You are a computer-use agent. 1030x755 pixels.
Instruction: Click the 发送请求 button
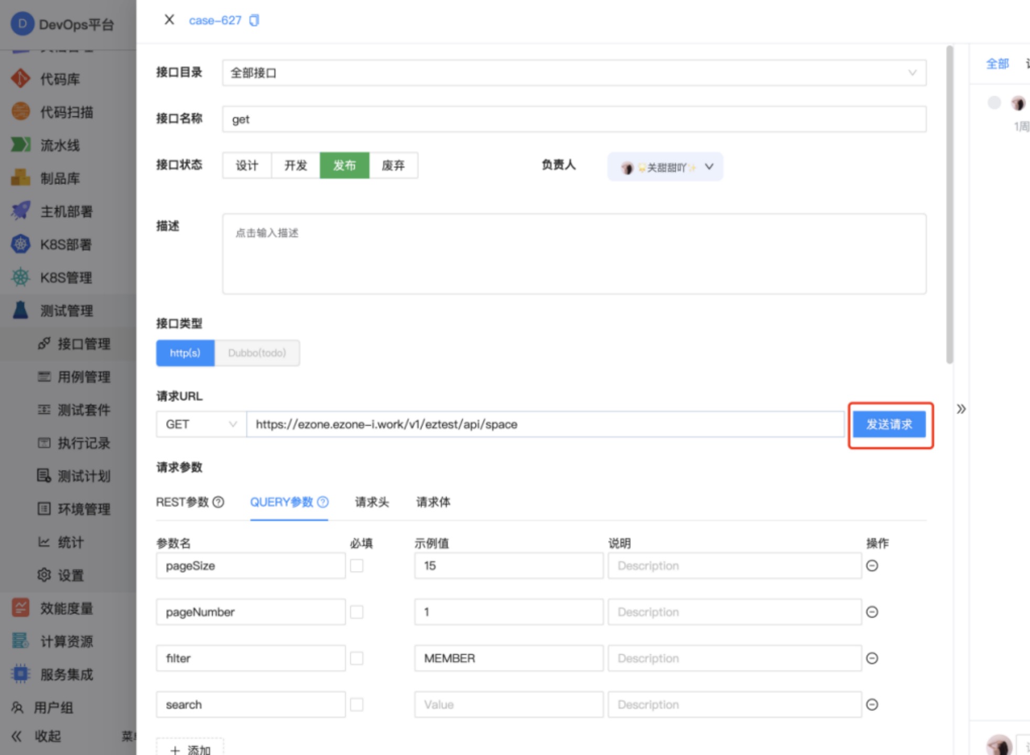pyautogui.click(x=890, y=425)
